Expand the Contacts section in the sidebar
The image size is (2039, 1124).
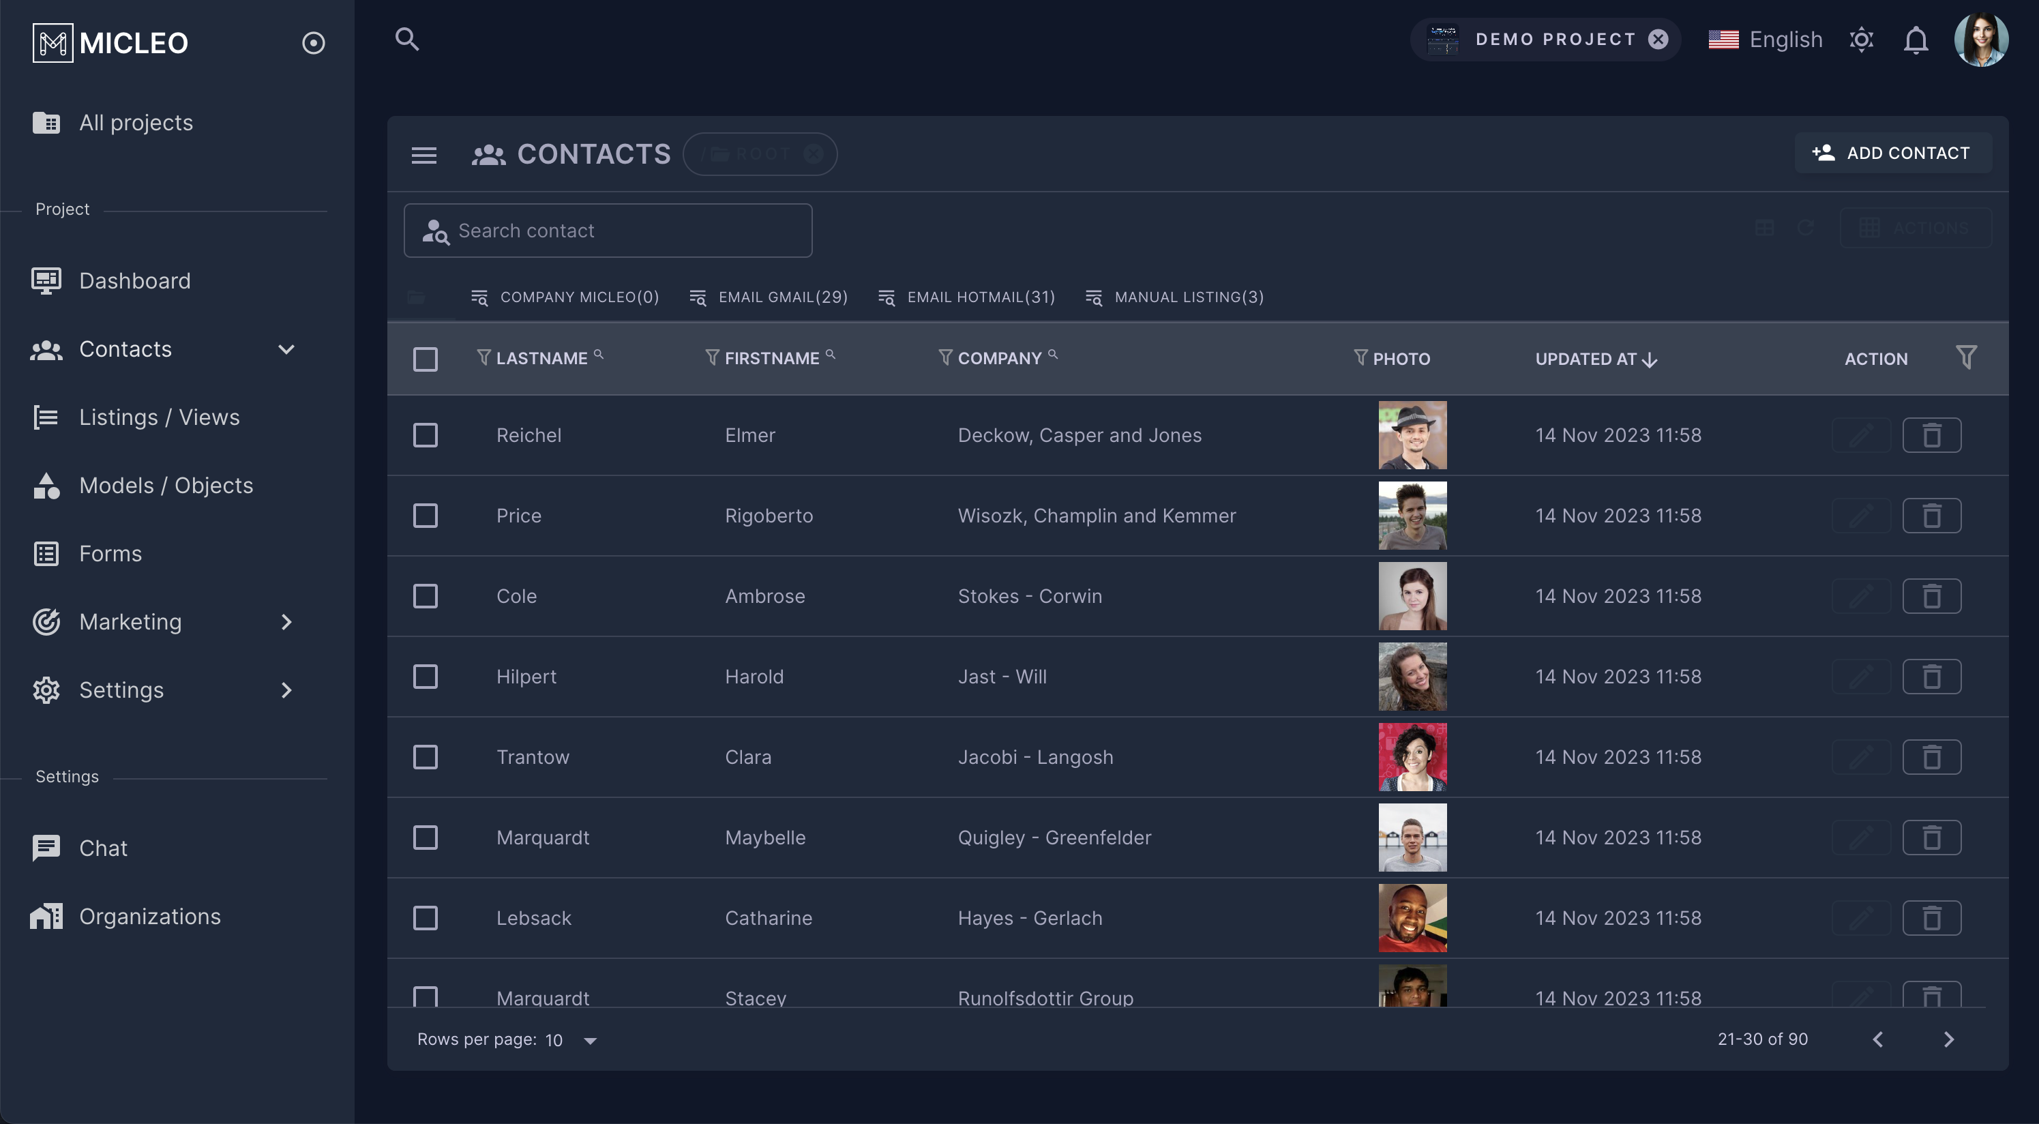click(286, 349)
